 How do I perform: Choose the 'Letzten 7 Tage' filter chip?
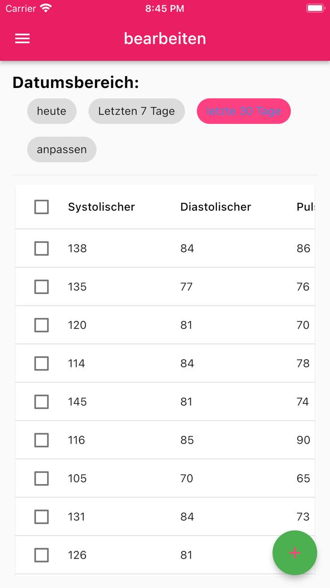(x=136, y=111)
